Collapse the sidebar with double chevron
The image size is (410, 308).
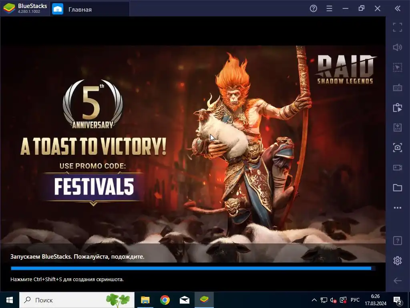[x=398, y=9]
